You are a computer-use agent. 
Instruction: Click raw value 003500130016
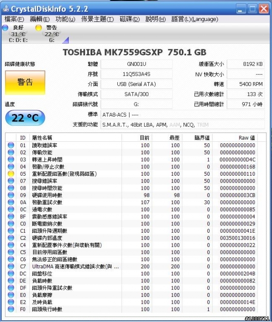pyautogui.click(x=238, y=238)
